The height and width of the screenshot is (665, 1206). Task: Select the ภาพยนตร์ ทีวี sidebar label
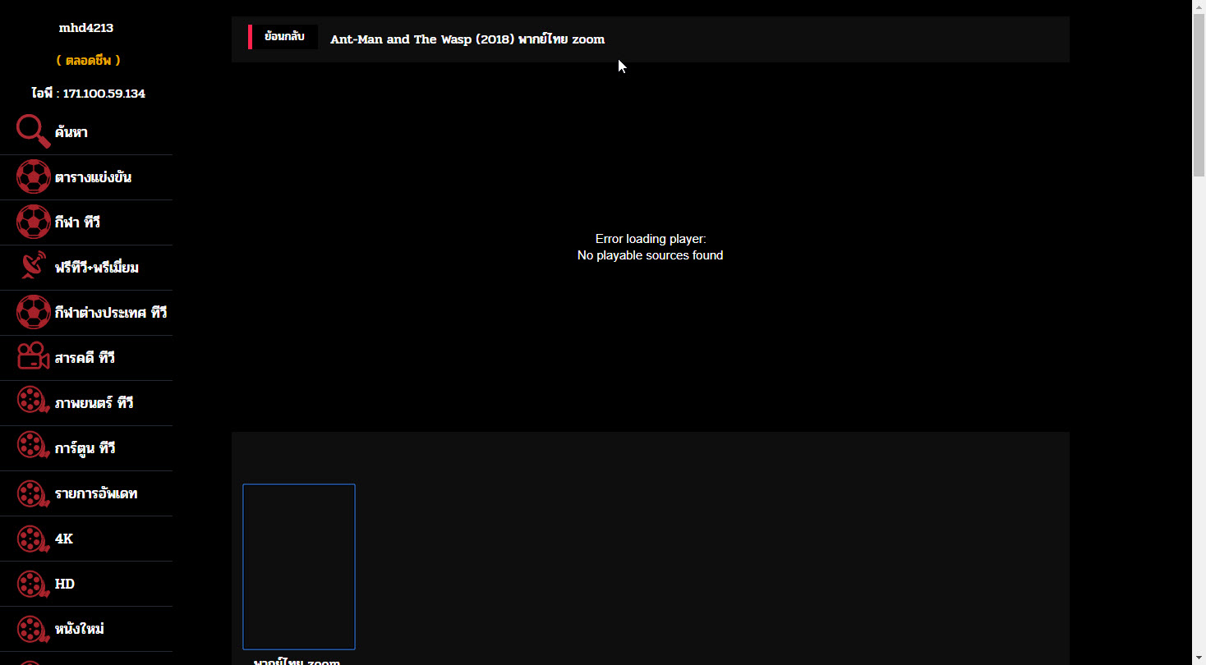94,403
